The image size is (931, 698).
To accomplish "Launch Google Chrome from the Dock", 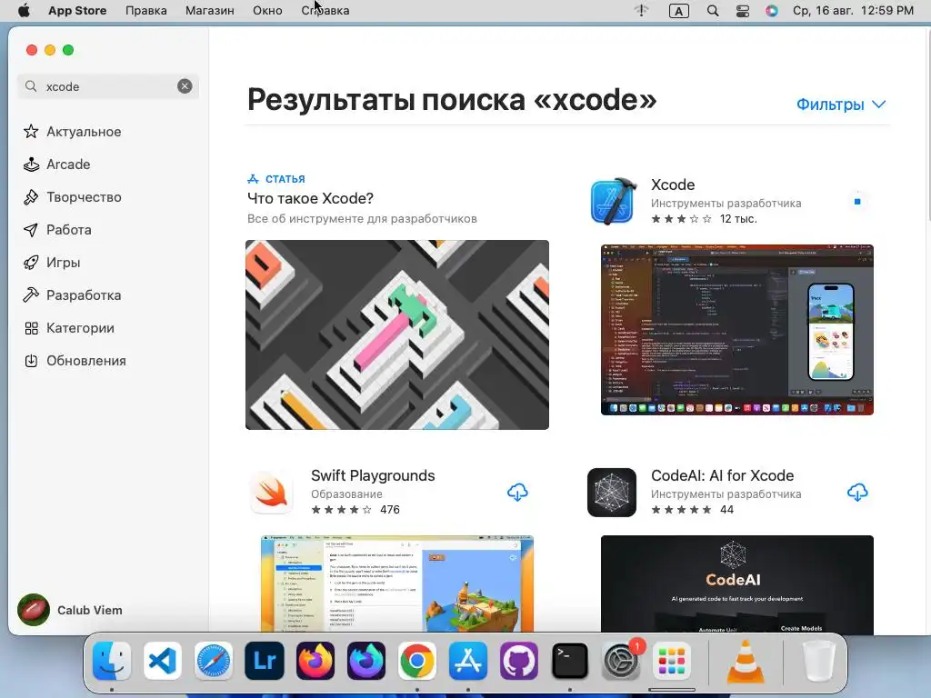I will point(416,661).
